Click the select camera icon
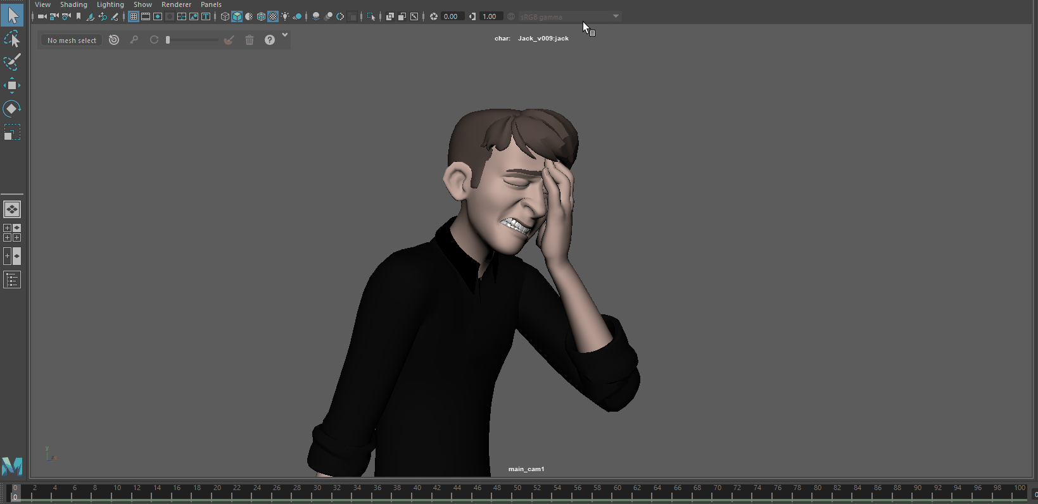The width and height of the screenshot is (1038, 504). click(x=42, y=16)
